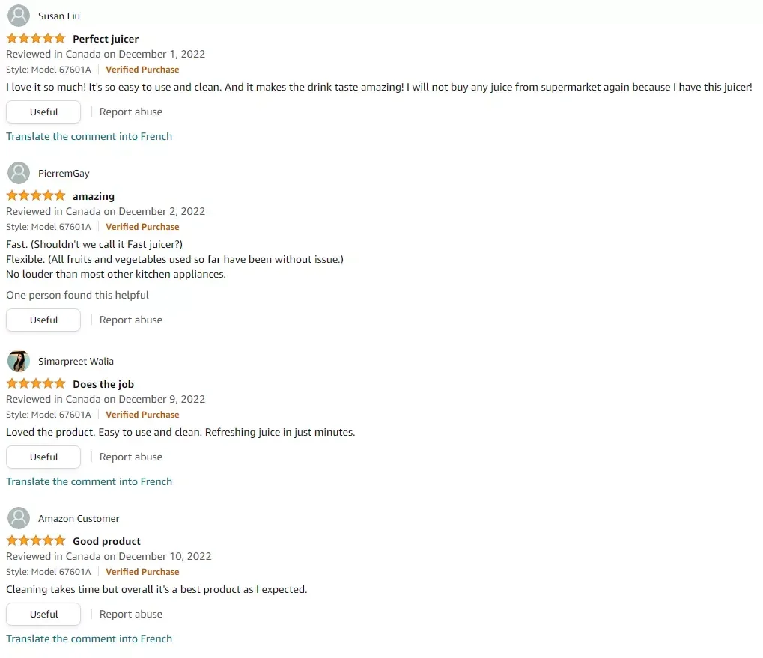This screenshot has height=658, width=763.
Task: Click PierremGay's profile avatar icon
Action: coord(19,173)
